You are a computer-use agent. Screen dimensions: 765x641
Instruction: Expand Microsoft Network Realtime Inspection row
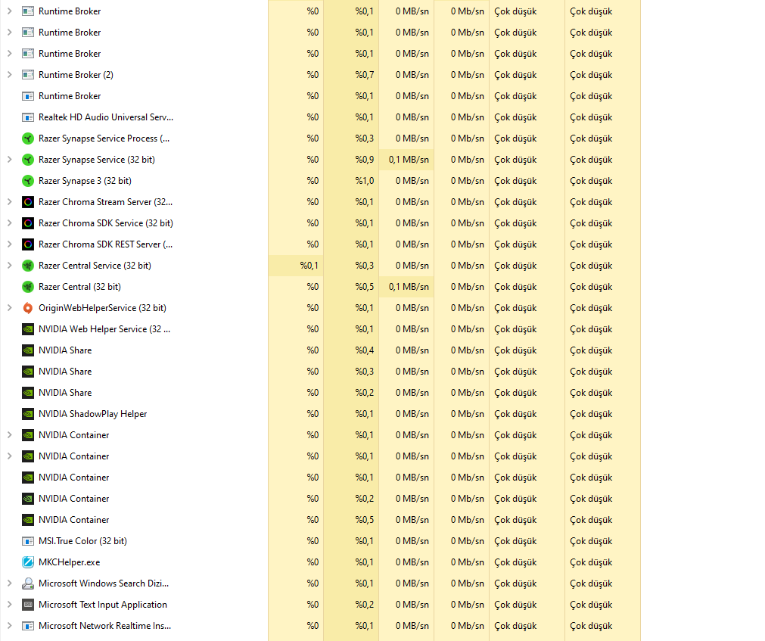[x=9, y=626]
